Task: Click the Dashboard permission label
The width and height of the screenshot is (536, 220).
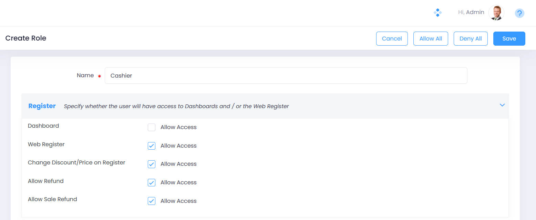Action: coord(43,126)
